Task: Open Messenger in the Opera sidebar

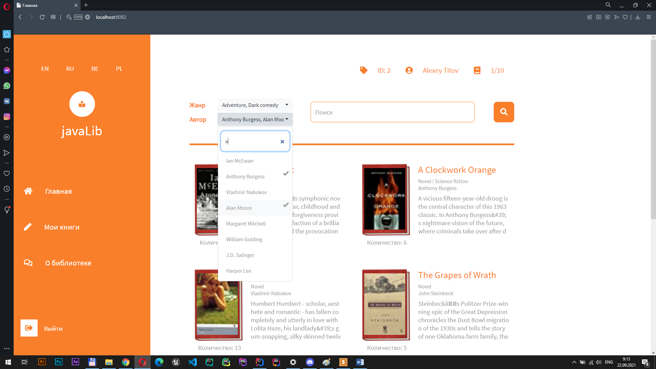Action: pyautogui.click(x=7, y=70)
